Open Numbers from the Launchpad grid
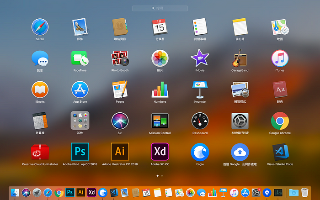 [160, 89]
